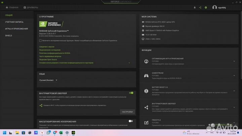This screenshot has height=136, width=242.
Task: Click the Battery Boost 2.0 battery icon
Action: [x=146, y=91]
